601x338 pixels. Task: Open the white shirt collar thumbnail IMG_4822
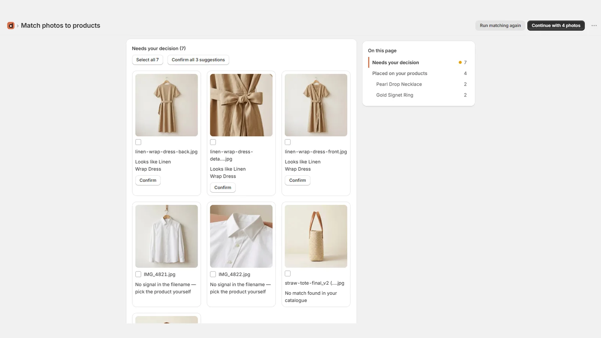point(241,236)
